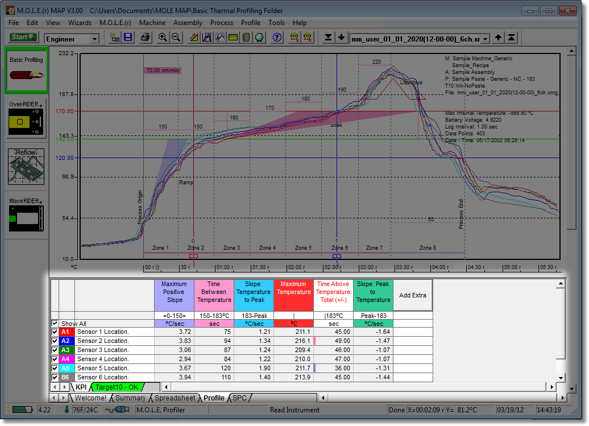Image resolution: width=589 pixels, height=426 pixels.
Task: Click the Slope: Peak to Temperature header
Action: point(374,295)
